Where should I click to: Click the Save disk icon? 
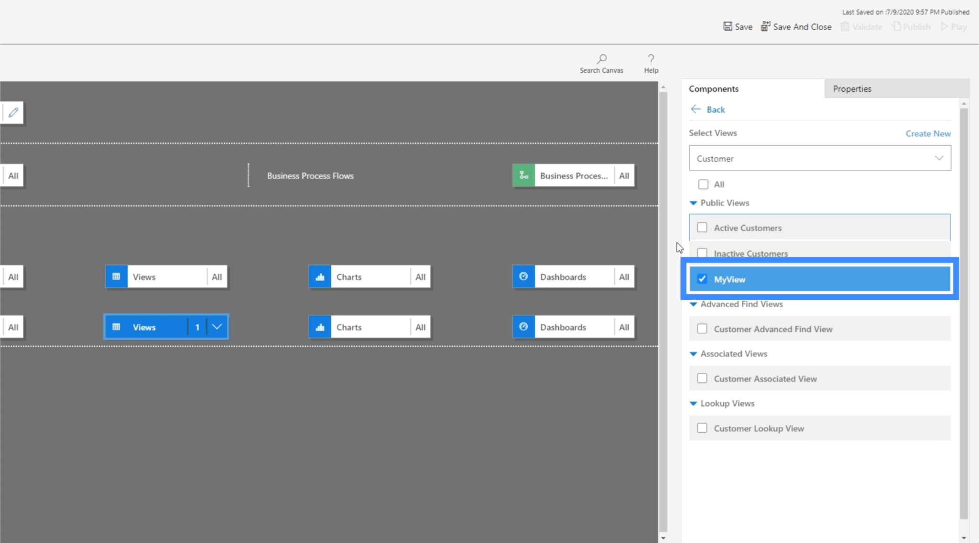pos(727,26)
